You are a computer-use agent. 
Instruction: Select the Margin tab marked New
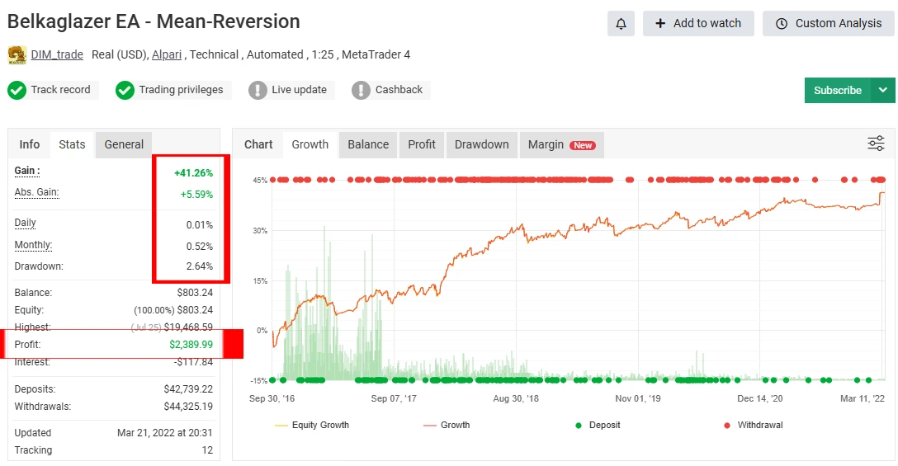[x=560, y=144]
